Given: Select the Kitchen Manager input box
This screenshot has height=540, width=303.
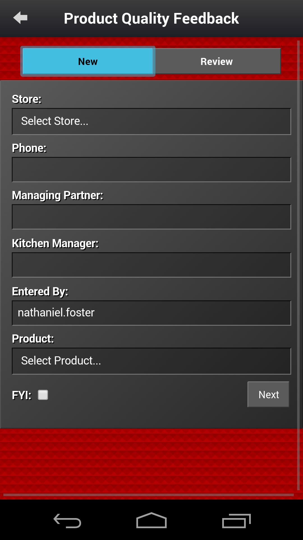Looking at the screenshot, I should click(151, 265).
